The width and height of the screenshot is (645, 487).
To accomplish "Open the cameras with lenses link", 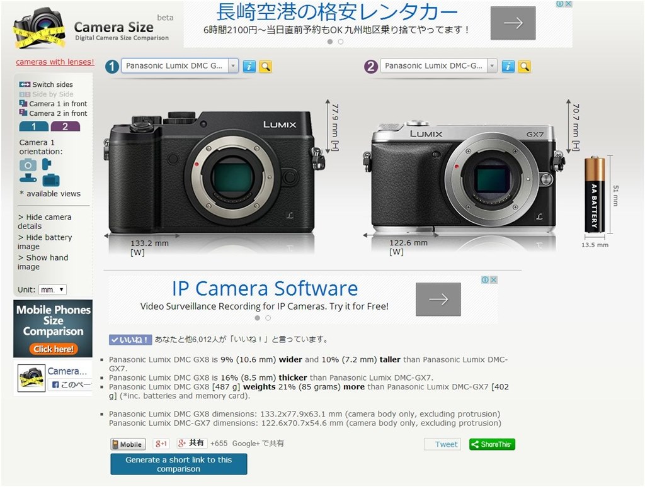I will pyautogui.click(x=55, y=62).
